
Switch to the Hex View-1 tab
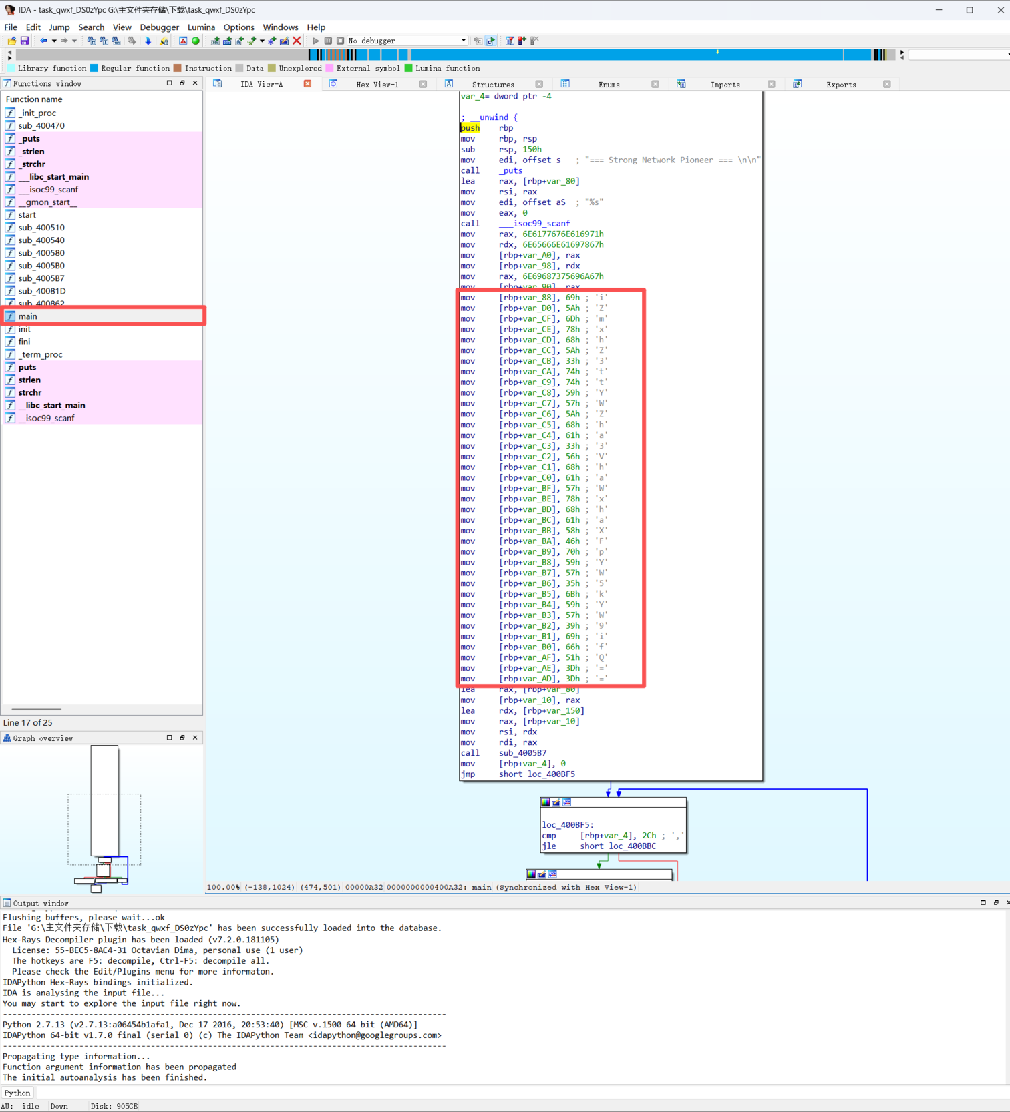[377, 85]
